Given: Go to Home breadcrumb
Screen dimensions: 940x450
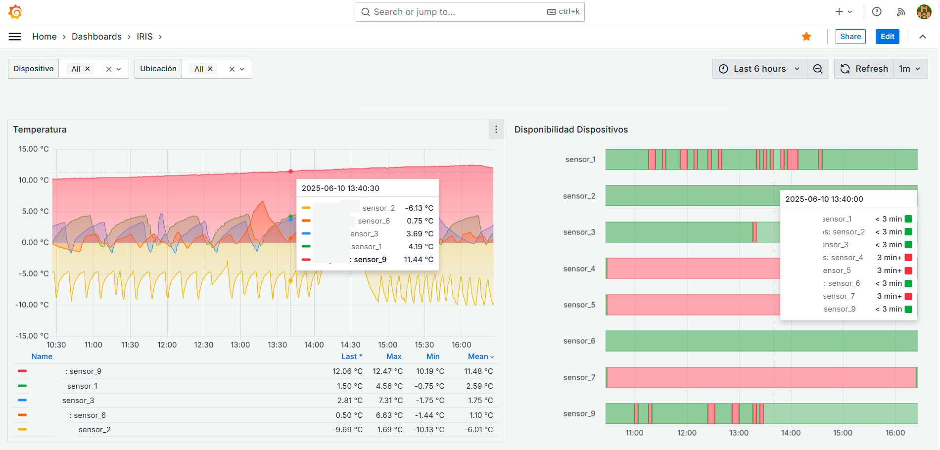Looking at the screenshot, I should (45, 37).
